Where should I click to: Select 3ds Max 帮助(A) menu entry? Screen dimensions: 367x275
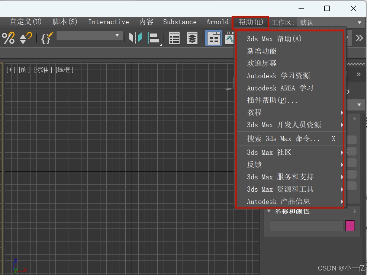[x=290, y=39]
